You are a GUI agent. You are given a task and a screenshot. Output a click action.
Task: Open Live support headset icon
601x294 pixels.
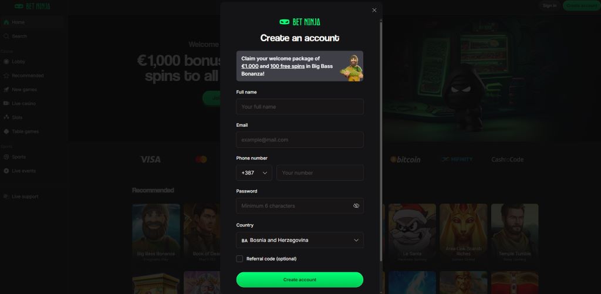click(x=6, y=196)
